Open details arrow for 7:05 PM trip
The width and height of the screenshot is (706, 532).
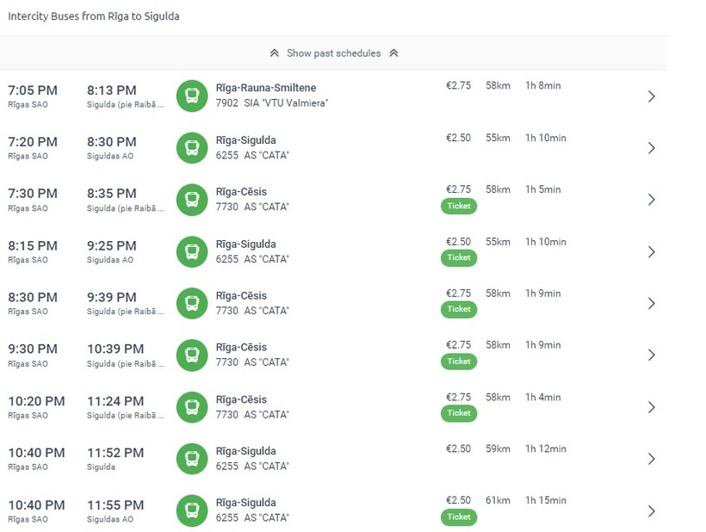(x=651, y=96)
